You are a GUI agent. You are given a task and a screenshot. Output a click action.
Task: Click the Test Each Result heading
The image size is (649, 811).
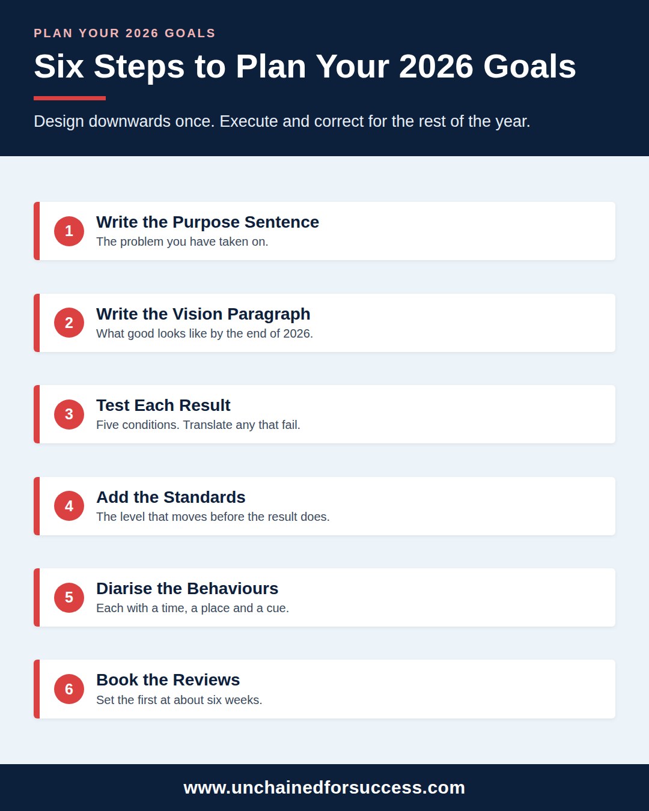(163, 405)
